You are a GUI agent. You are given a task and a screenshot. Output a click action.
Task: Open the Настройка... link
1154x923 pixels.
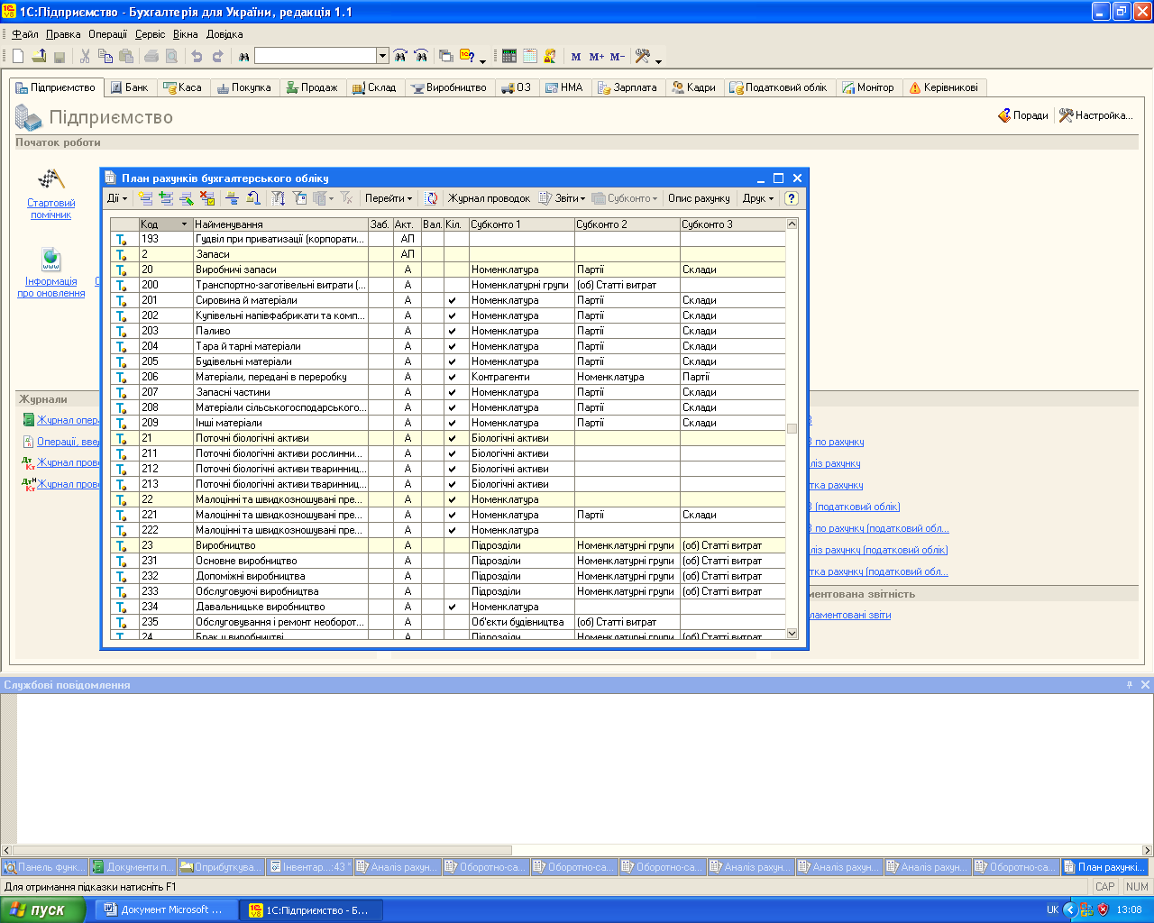coord(1095,115)
